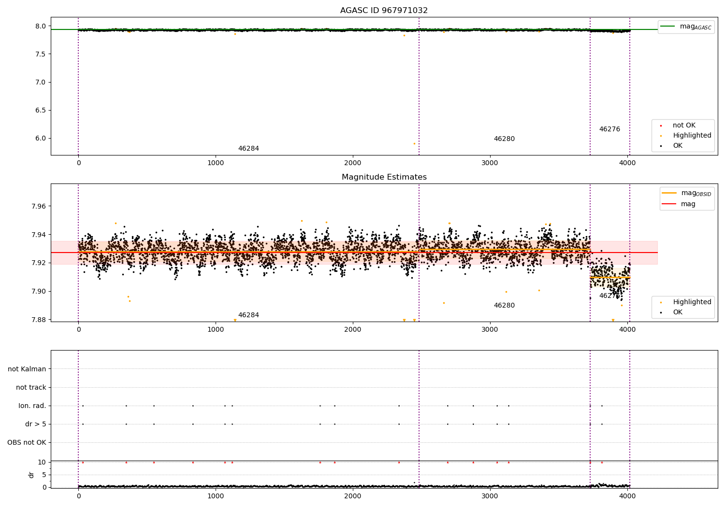
Task: Click x-axis tick 4000 in the dr plot
Action: pyautogui.click(x=627, y=495)
